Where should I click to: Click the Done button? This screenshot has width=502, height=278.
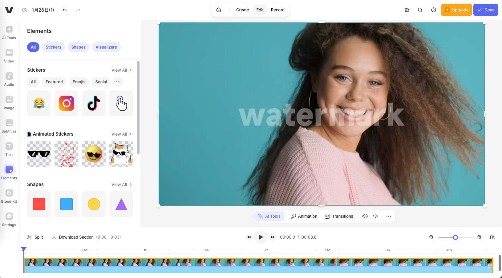pos(486,10)
